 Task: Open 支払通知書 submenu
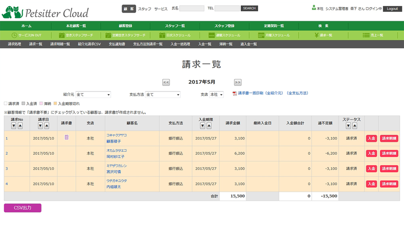click(x=117, y=44)
